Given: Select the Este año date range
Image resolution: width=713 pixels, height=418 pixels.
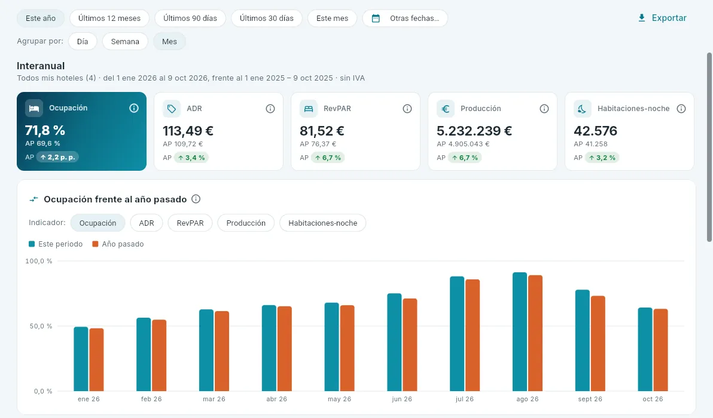Looking at the screenshot, I should click(x=41, y=18).
